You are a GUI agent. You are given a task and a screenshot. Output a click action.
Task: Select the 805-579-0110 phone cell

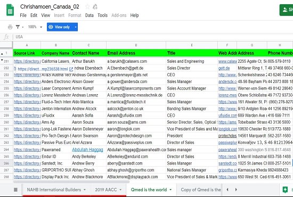(280, 61)
